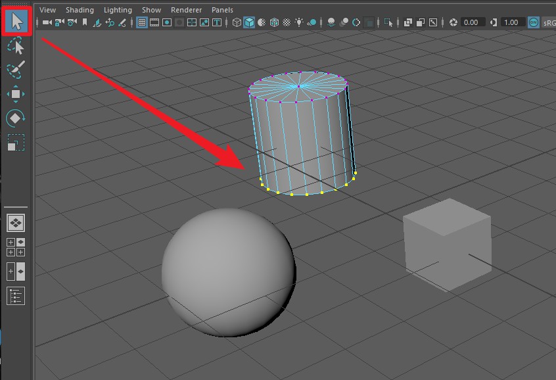Set single perspective view layout
The image size is (556, 380).
point(16,223)
